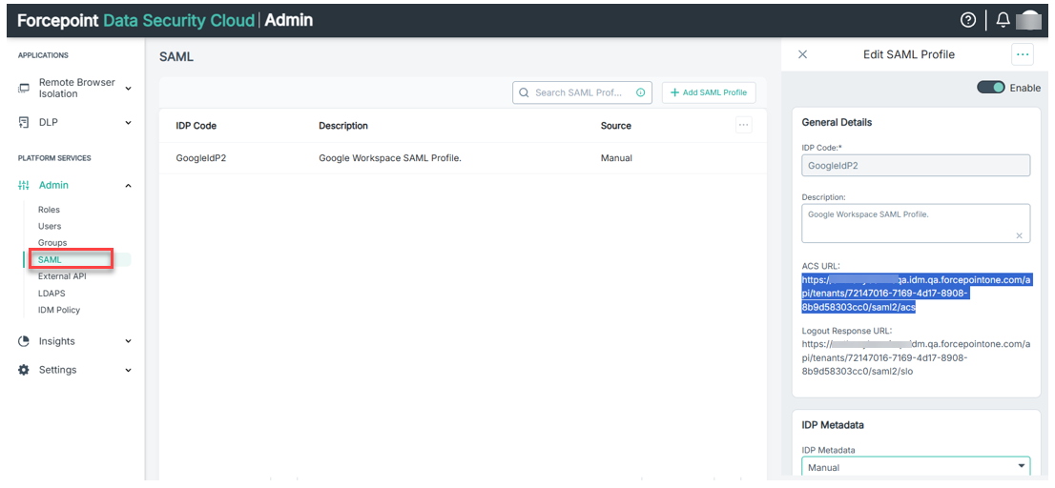Open the IDP Metadata dropdown
This screenshot has height=488, width=1055.
916,467
